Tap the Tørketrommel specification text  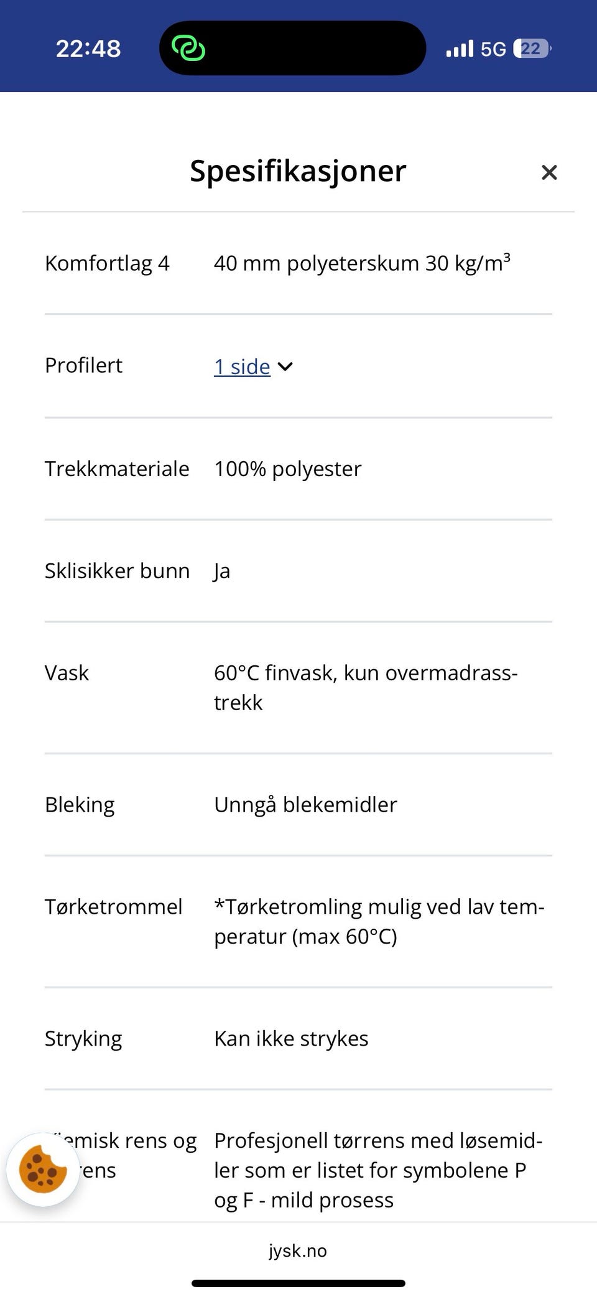pos(113,907)
